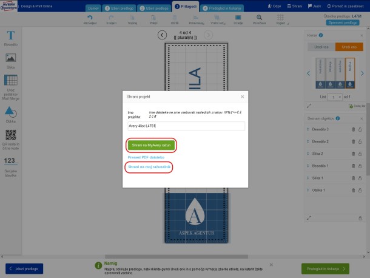The width and height of the screenshot is (370, 278).
Task: Click the Ozadje background icon
Action: click(x=238, y=19)
